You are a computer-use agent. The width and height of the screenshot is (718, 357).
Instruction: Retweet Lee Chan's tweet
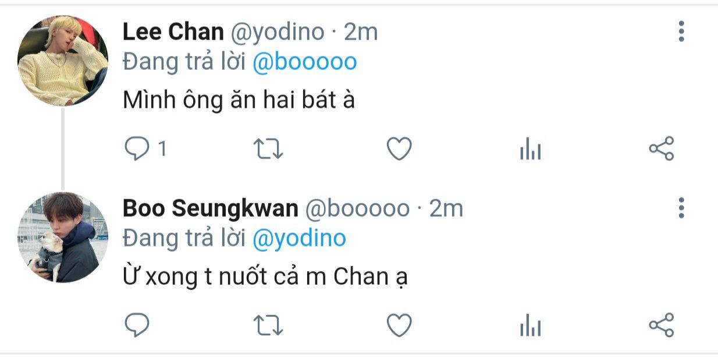point(269,150)
